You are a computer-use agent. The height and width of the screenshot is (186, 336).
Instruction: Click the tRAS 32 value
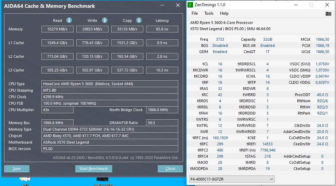click(x=220, y=89)
